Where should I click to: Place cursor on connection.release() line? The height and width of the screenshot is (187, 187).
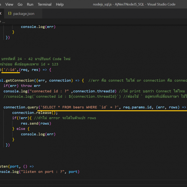click(35, 113)
